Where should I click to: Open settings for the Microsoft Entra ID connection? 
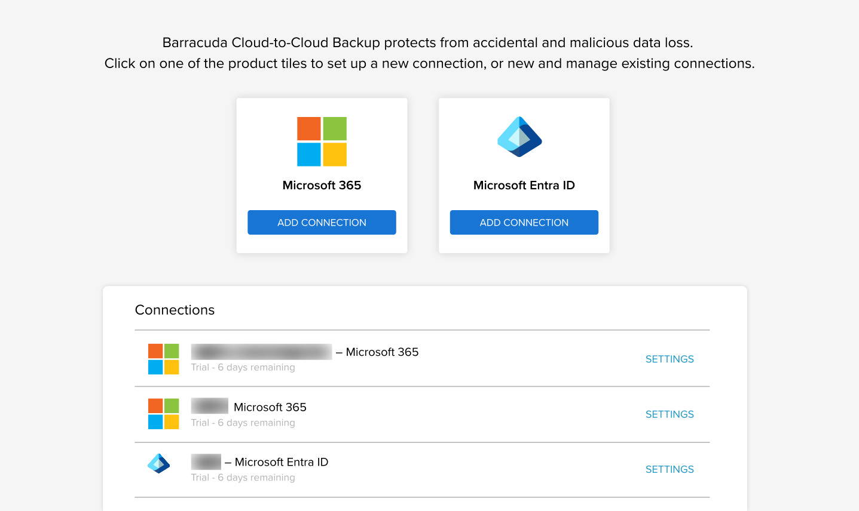pyautogui.click(x=670, y=469)
